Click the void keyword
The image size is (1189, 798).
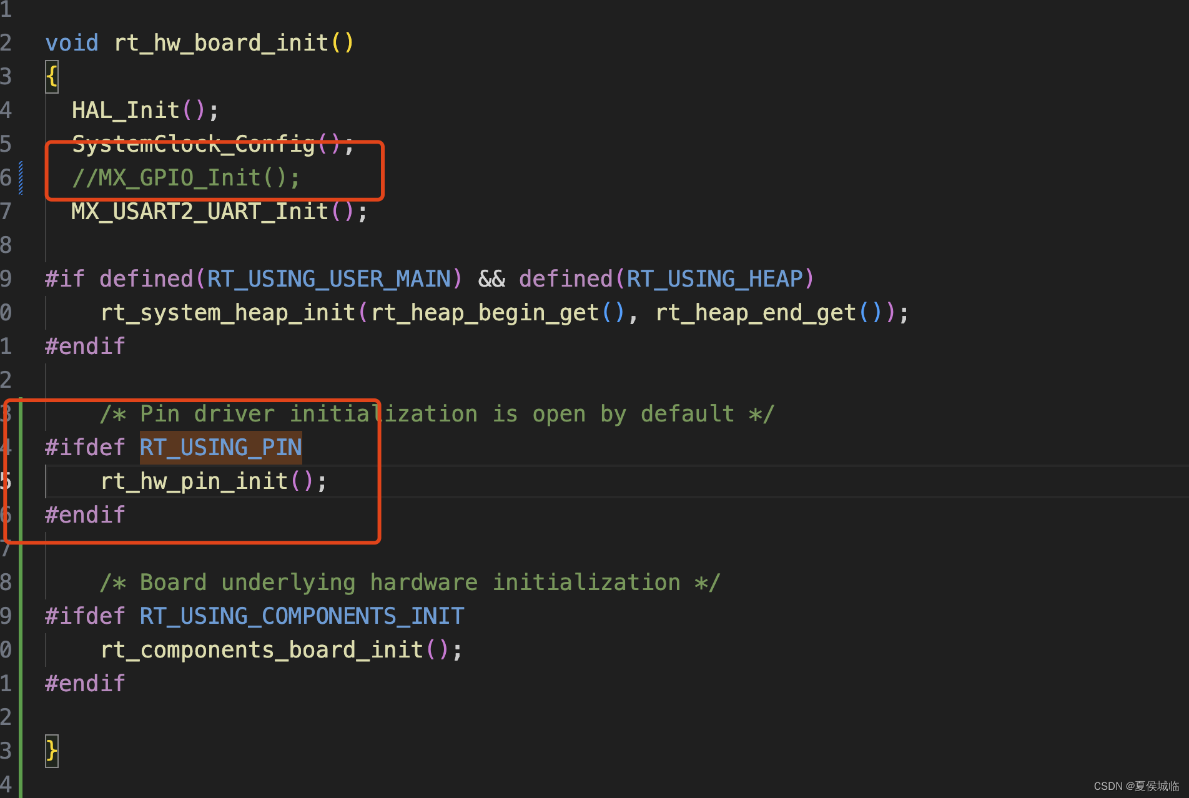pos(72,43)
